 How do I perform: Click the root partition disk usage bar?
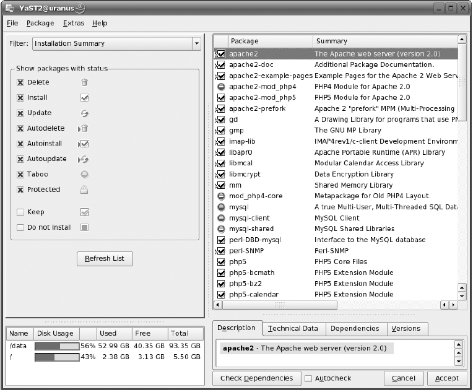pyautogui.click(x=57, y=357)
